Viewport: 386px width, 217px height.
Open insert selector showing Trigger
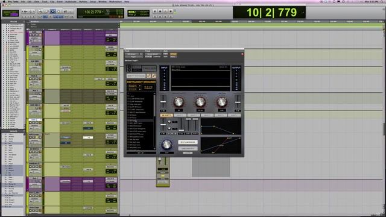click(x=134, y=57)
